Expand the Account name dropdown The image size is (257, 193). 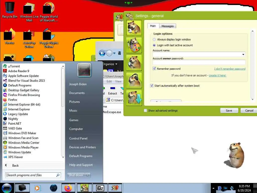point(243,54)
